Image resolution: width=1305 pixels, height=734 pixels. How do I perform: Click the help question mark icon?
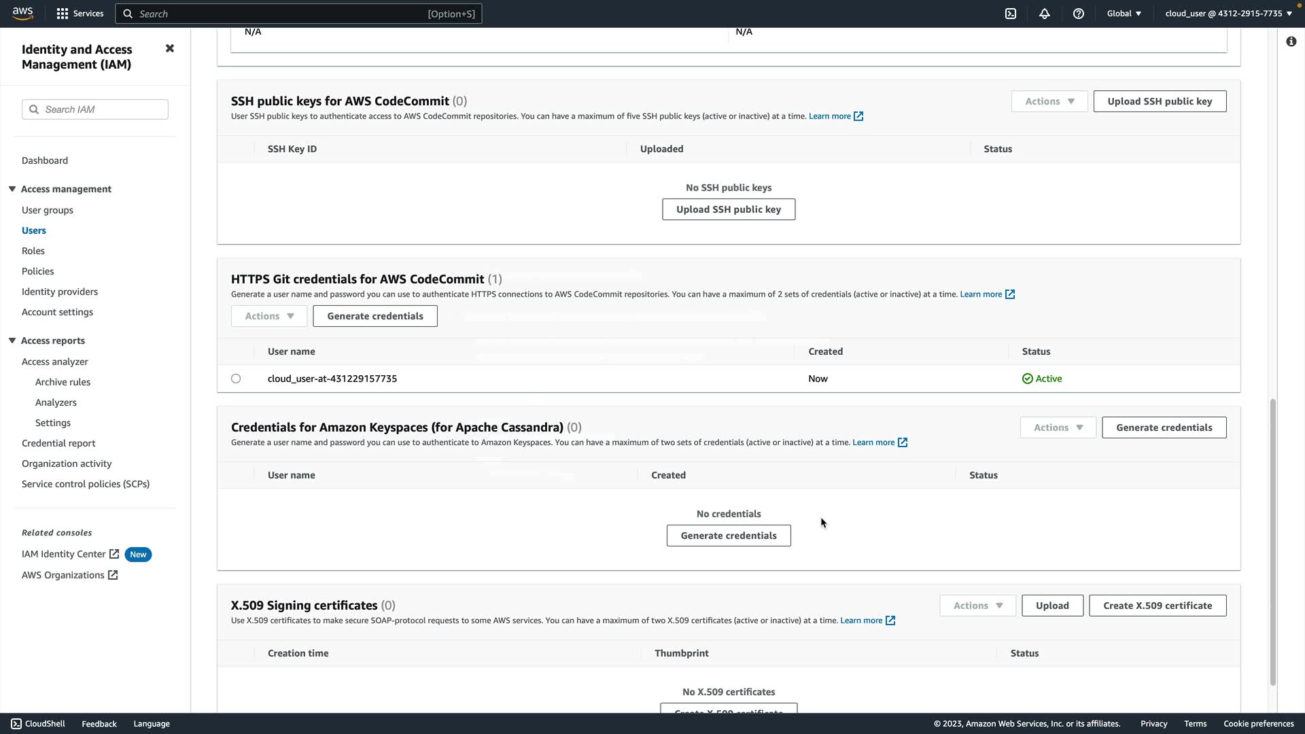pos(1079,14)
